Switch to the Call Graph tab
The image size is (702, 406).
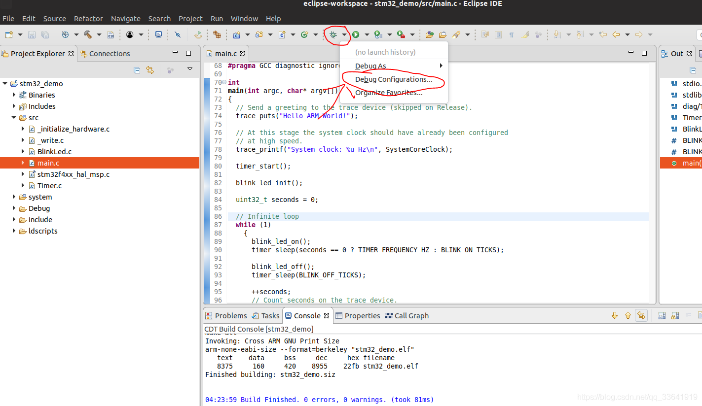406,316
